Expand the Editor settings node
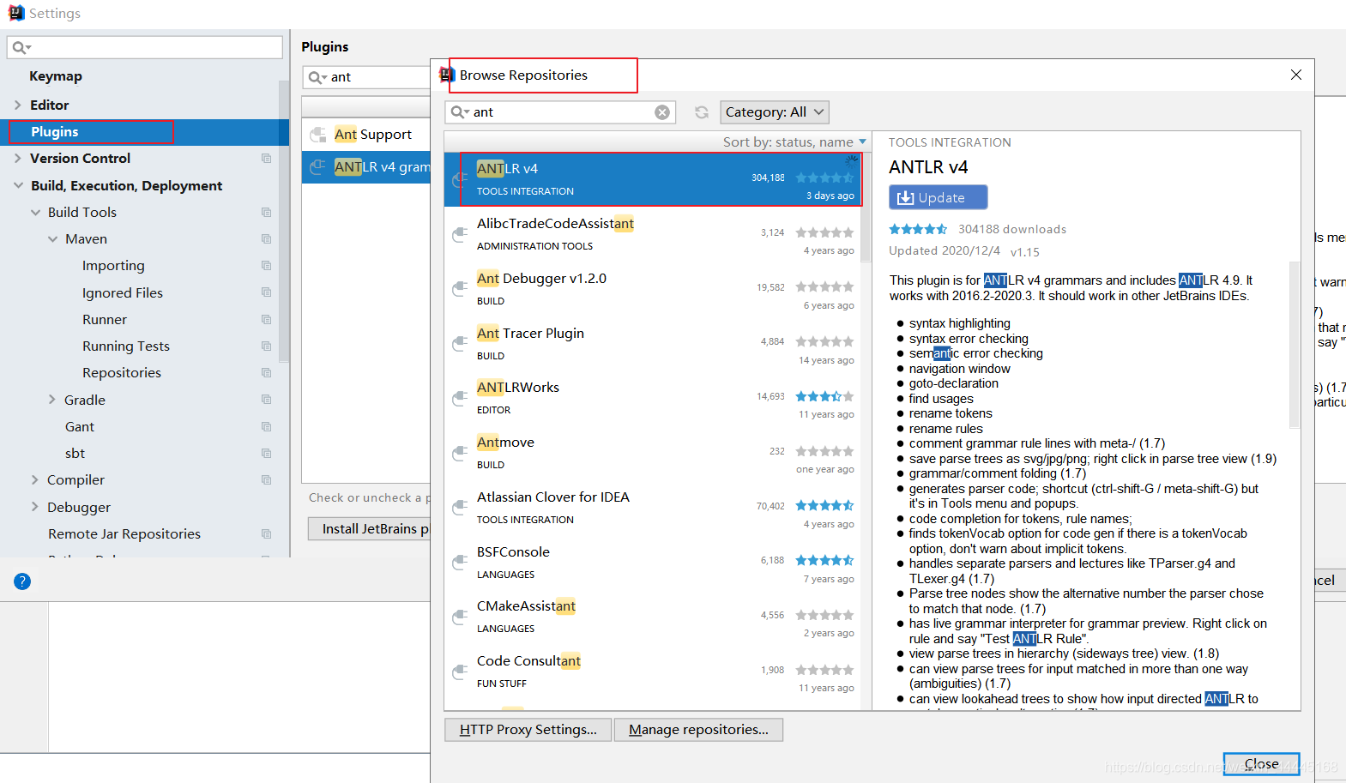 [18, 105]
